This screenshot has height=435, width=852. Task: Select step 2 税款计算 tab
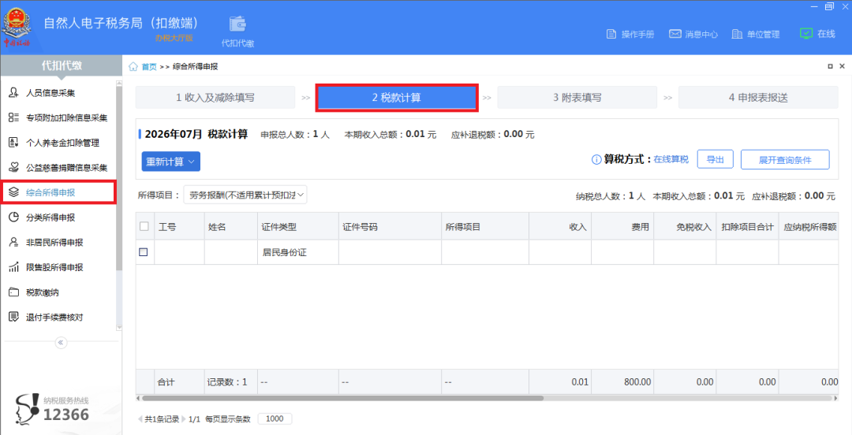tap(397, 98)
